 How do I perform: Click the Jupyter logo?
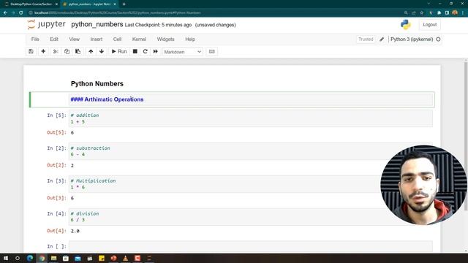coord(46,24)
